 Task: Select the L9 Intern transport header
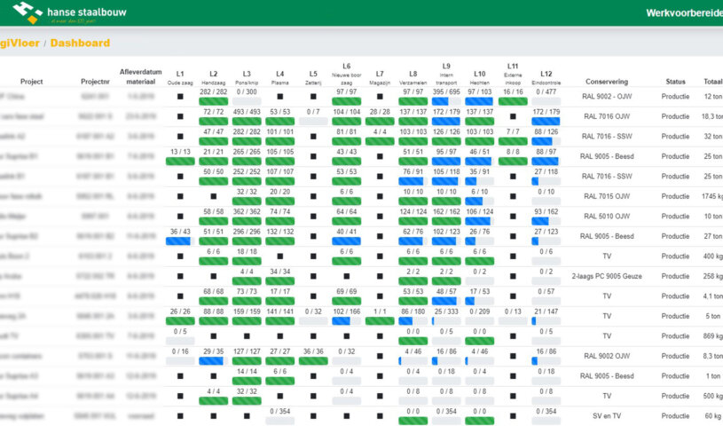[x=446, y=74]
